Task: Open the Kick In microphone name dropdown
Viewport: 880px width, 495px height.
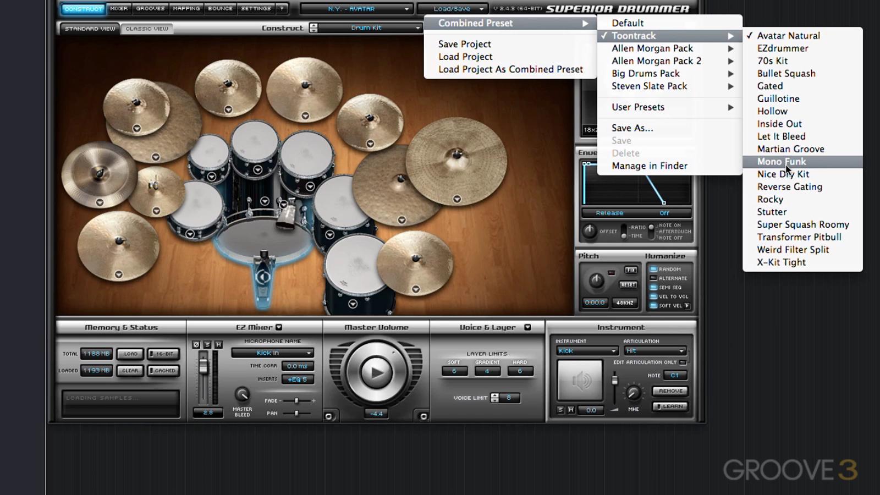Action: [x=273, y=353]
